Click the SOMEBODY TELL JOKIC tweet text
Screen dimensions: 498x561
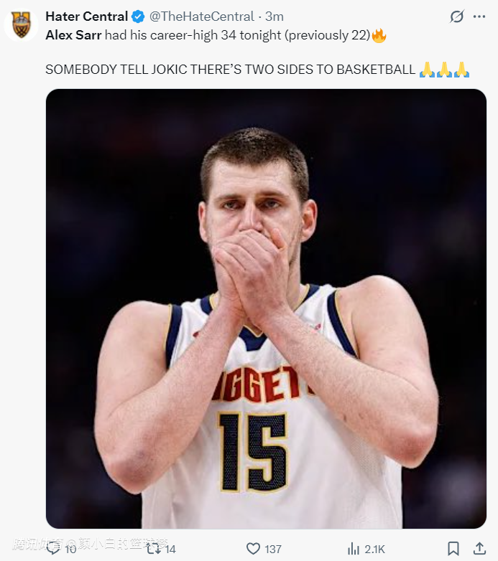coord(230,70)
